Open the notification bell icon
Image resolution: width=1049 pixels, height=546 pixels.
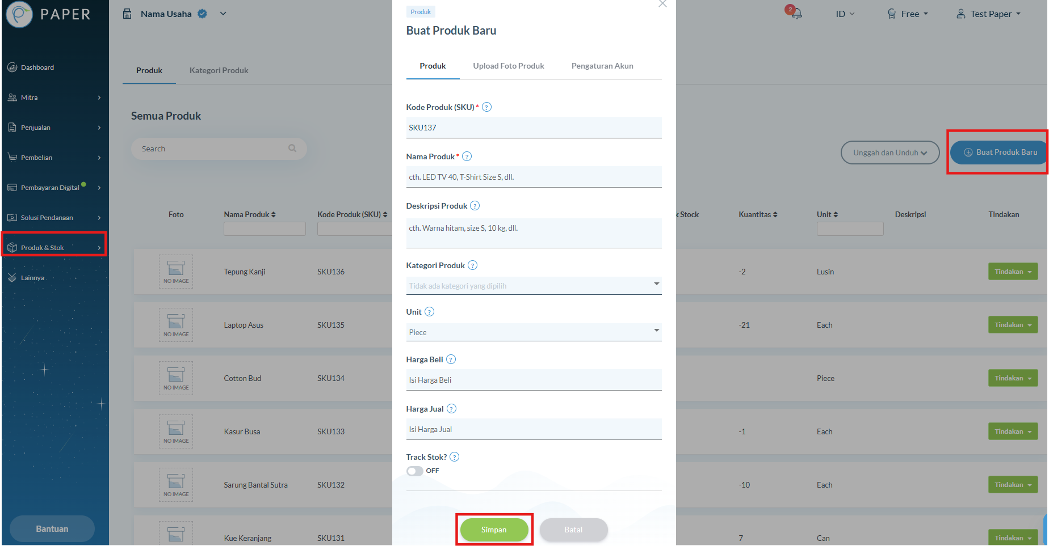(796, 13)
